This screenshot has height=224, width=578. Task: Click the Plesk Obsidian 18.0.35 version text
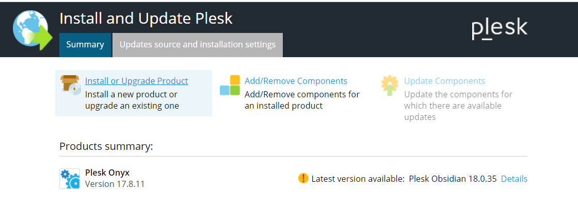tap(453, 179)
